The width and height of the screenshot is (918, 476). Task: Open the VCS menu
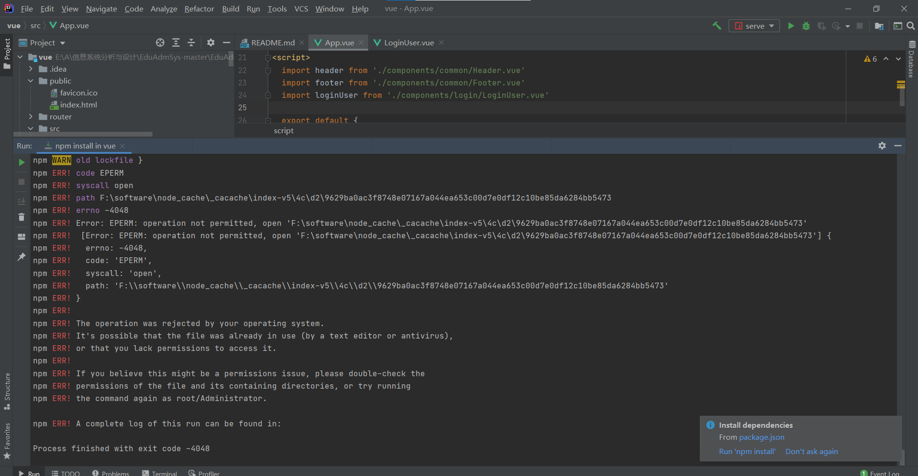click(x=301, y=9)
